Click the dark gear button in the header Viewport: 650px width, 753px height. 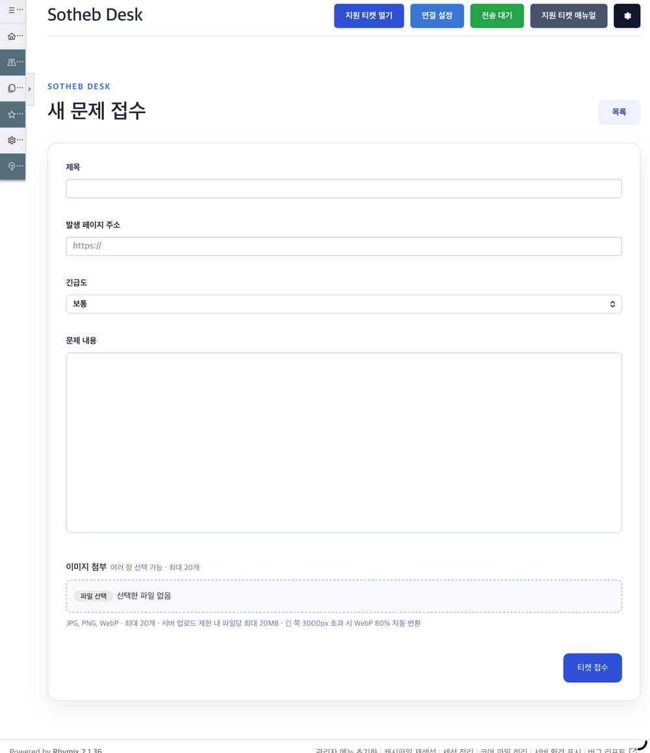pos(627,16)
